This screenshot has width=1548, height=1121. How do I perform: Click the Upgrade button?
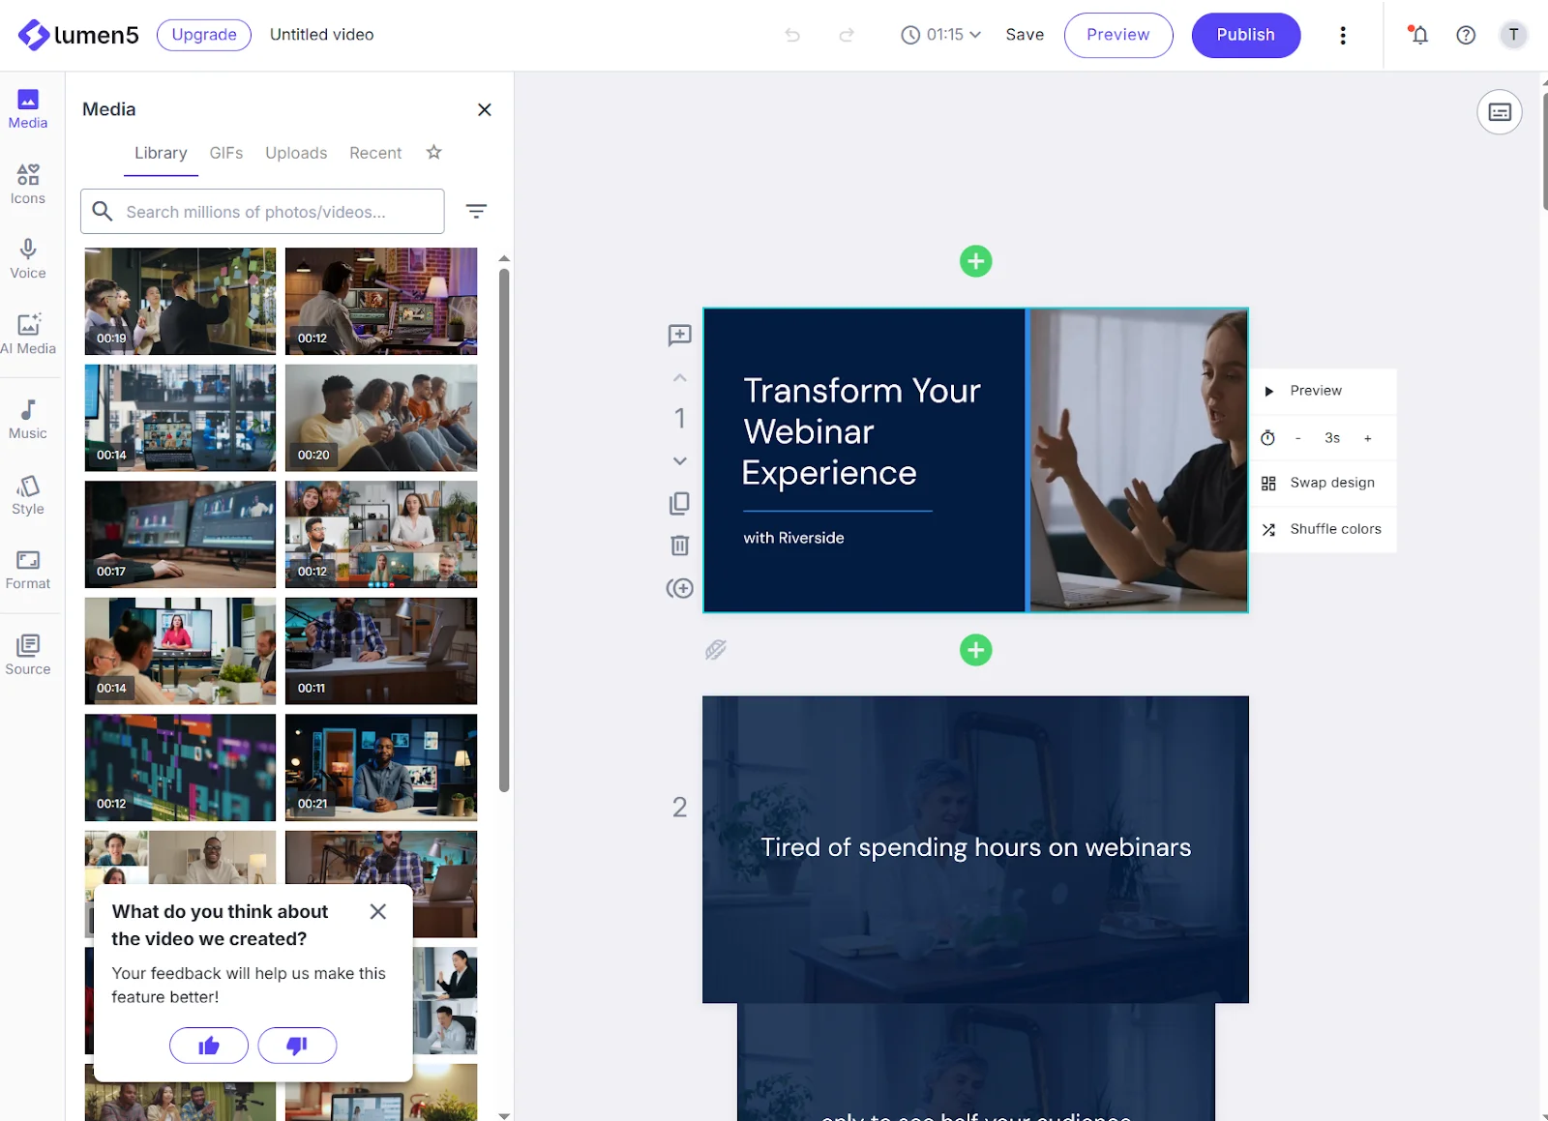pos(204,35)
